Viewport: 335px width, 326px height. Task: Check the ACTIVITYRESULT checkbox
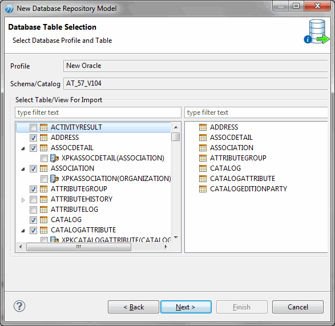pos(33,128)
